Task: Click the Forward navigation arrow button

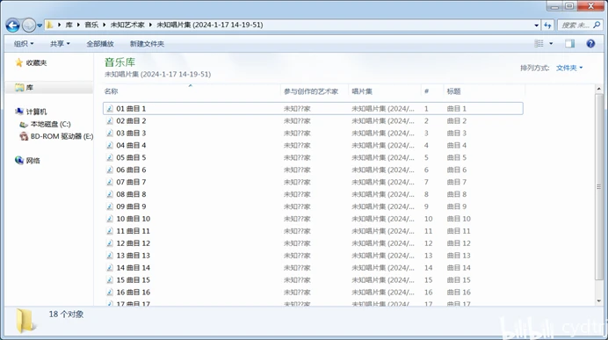Action: point(29,25)
